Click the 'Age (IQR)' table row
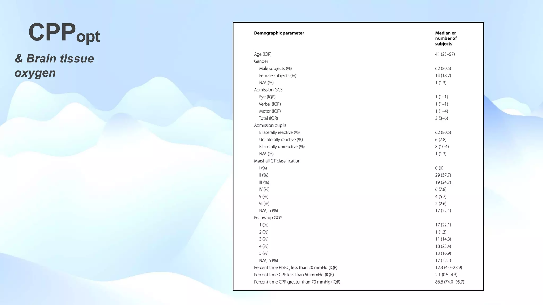Image resolution: width=543 pixels, height=305 pixels. click(x=263, y=54)
